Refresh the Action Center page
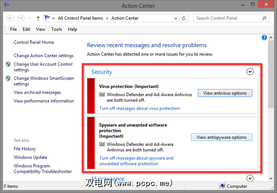277x193 pixels. (x=184, y=18)
